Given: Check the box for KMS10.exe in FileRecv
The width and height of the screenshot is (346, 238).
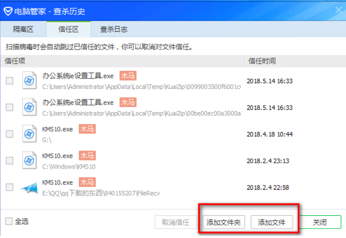Looking at the screenshot, I should pos(9,187).
